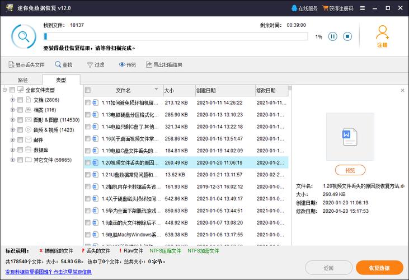This screenshot has height=280, width=409.
Task: Click the 注册 user registration icon
Action: 382,36
